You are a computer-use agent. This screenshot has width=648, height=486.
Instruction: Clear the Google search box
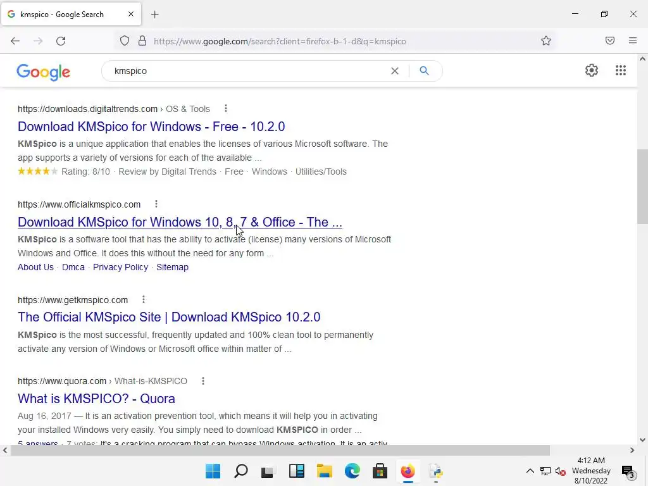click(x=395, y=71)
